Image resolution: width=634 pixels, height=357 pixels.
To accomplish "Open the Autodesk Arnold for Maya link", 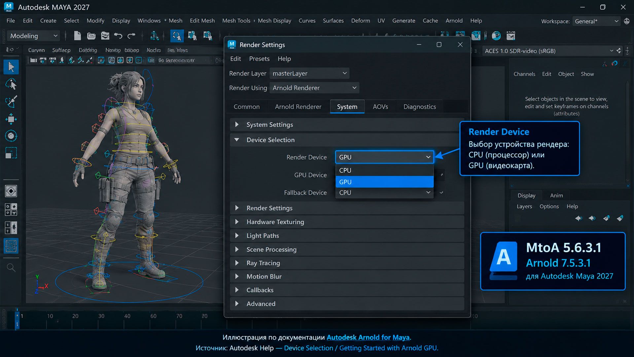I will pyautogui.click(x=368, y=338).
